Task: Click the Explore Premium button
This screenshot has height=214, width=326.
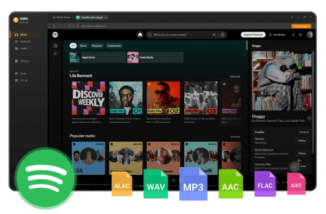Action: (x=253, y=35)
